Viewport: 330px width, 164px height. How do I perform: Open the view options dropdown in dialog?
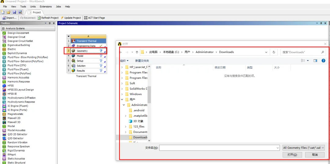click(308, 60)
